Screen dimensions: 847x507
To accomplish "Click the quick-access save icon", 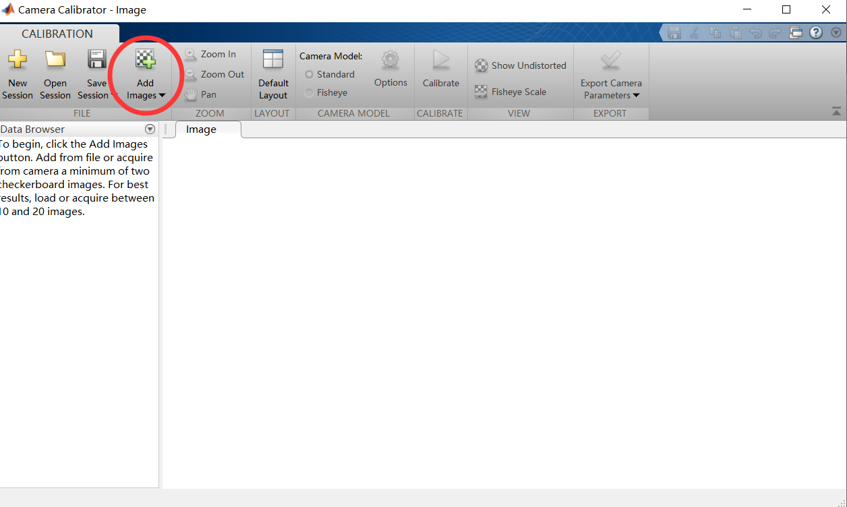I will pyautogui.click(x=673, y=32).
